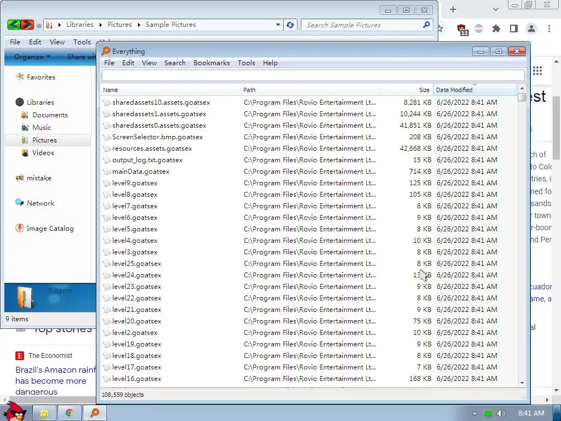Go back with Explorer green back arrow
Screen dimensions: 561x421
[x=14, y=25]
